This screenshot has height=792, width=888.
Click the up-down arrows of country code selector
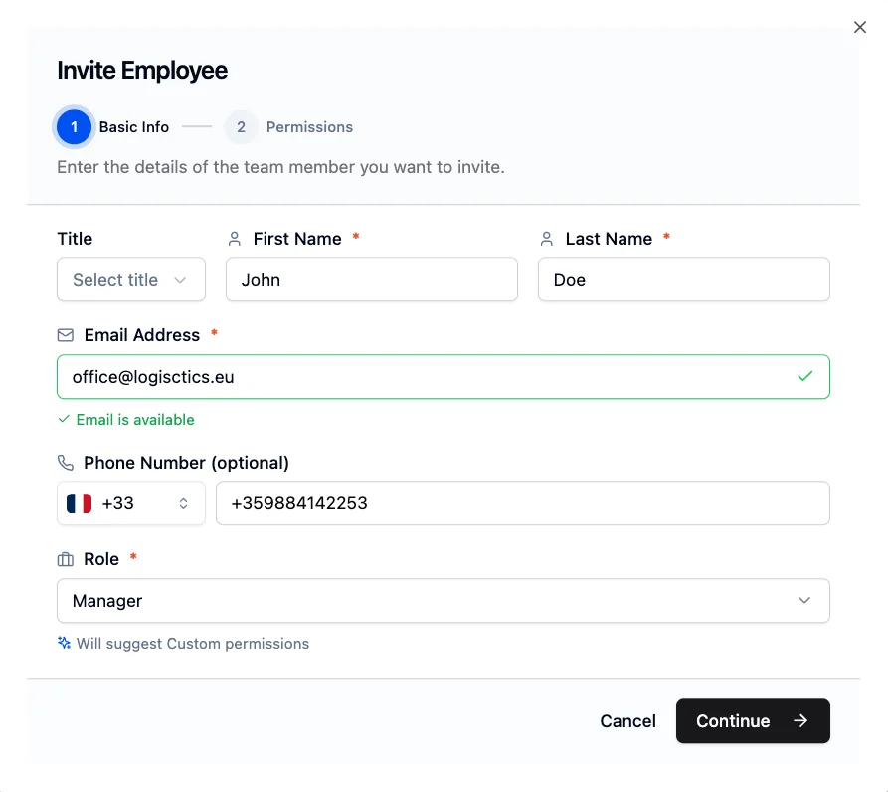pos(183,503)
